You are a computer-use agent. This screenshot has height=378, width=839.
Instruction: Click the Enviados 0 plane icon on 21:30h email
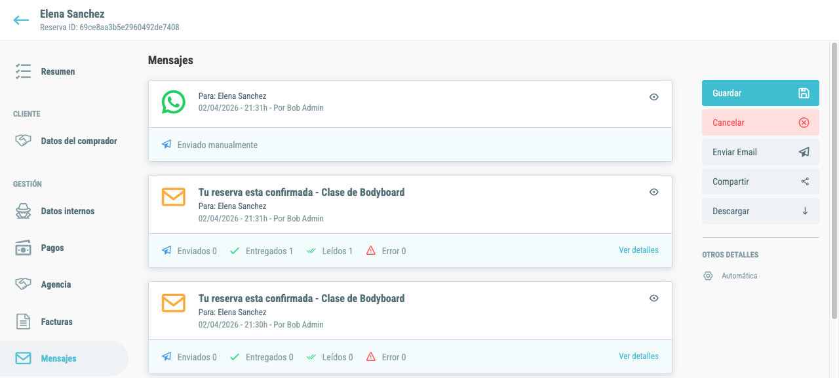tap(166, 357)
